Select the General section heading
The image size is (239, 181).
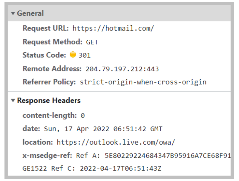pyautogui.click(x=30, y=13)
